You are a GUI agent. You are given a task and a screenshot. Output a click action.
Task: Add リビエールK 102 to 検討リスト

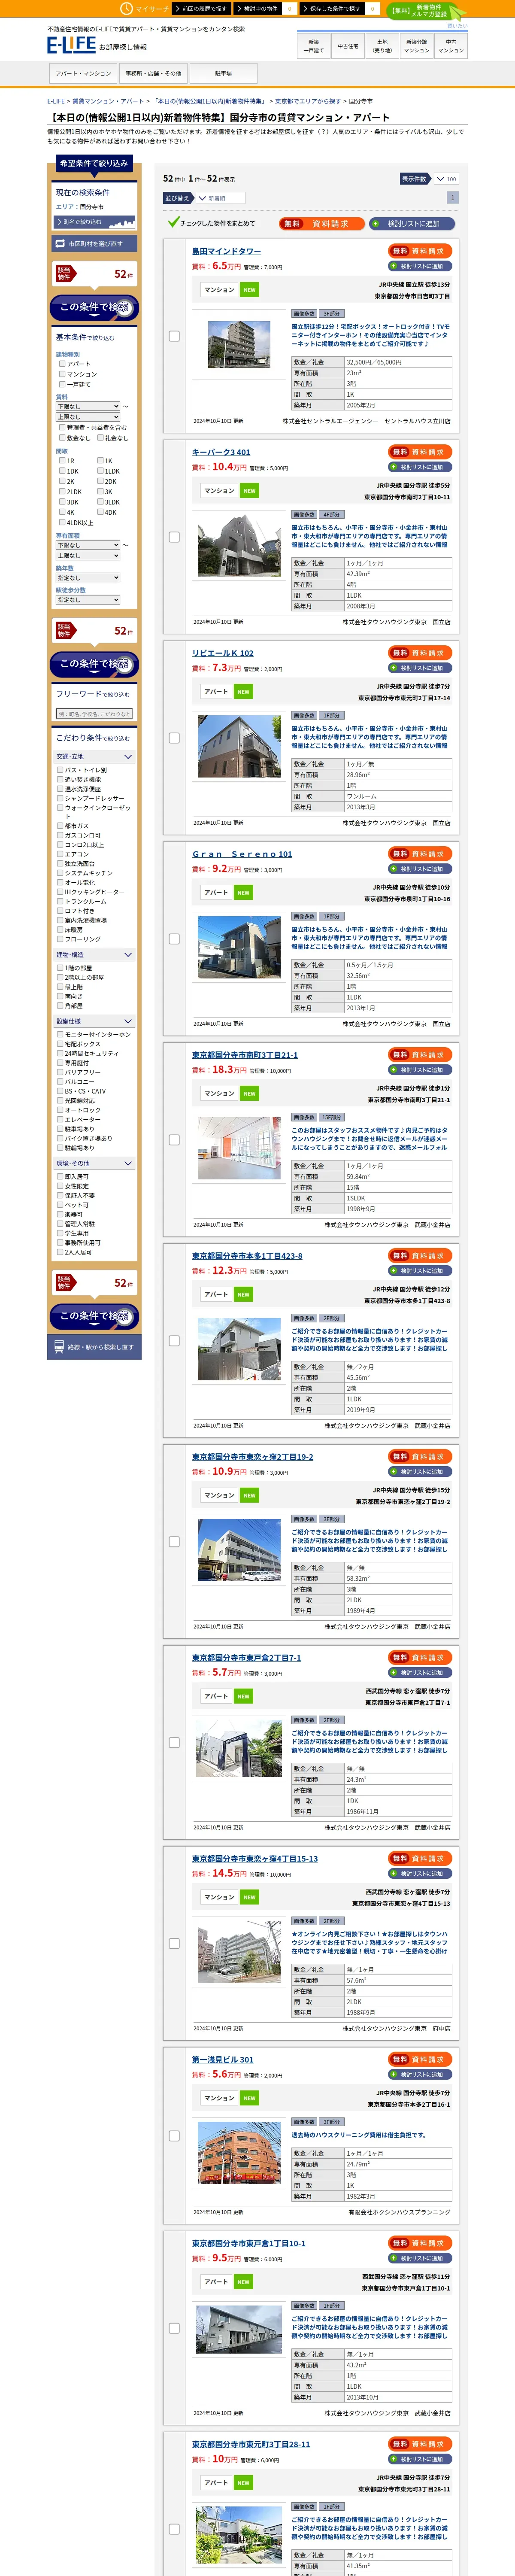(420, 668)
